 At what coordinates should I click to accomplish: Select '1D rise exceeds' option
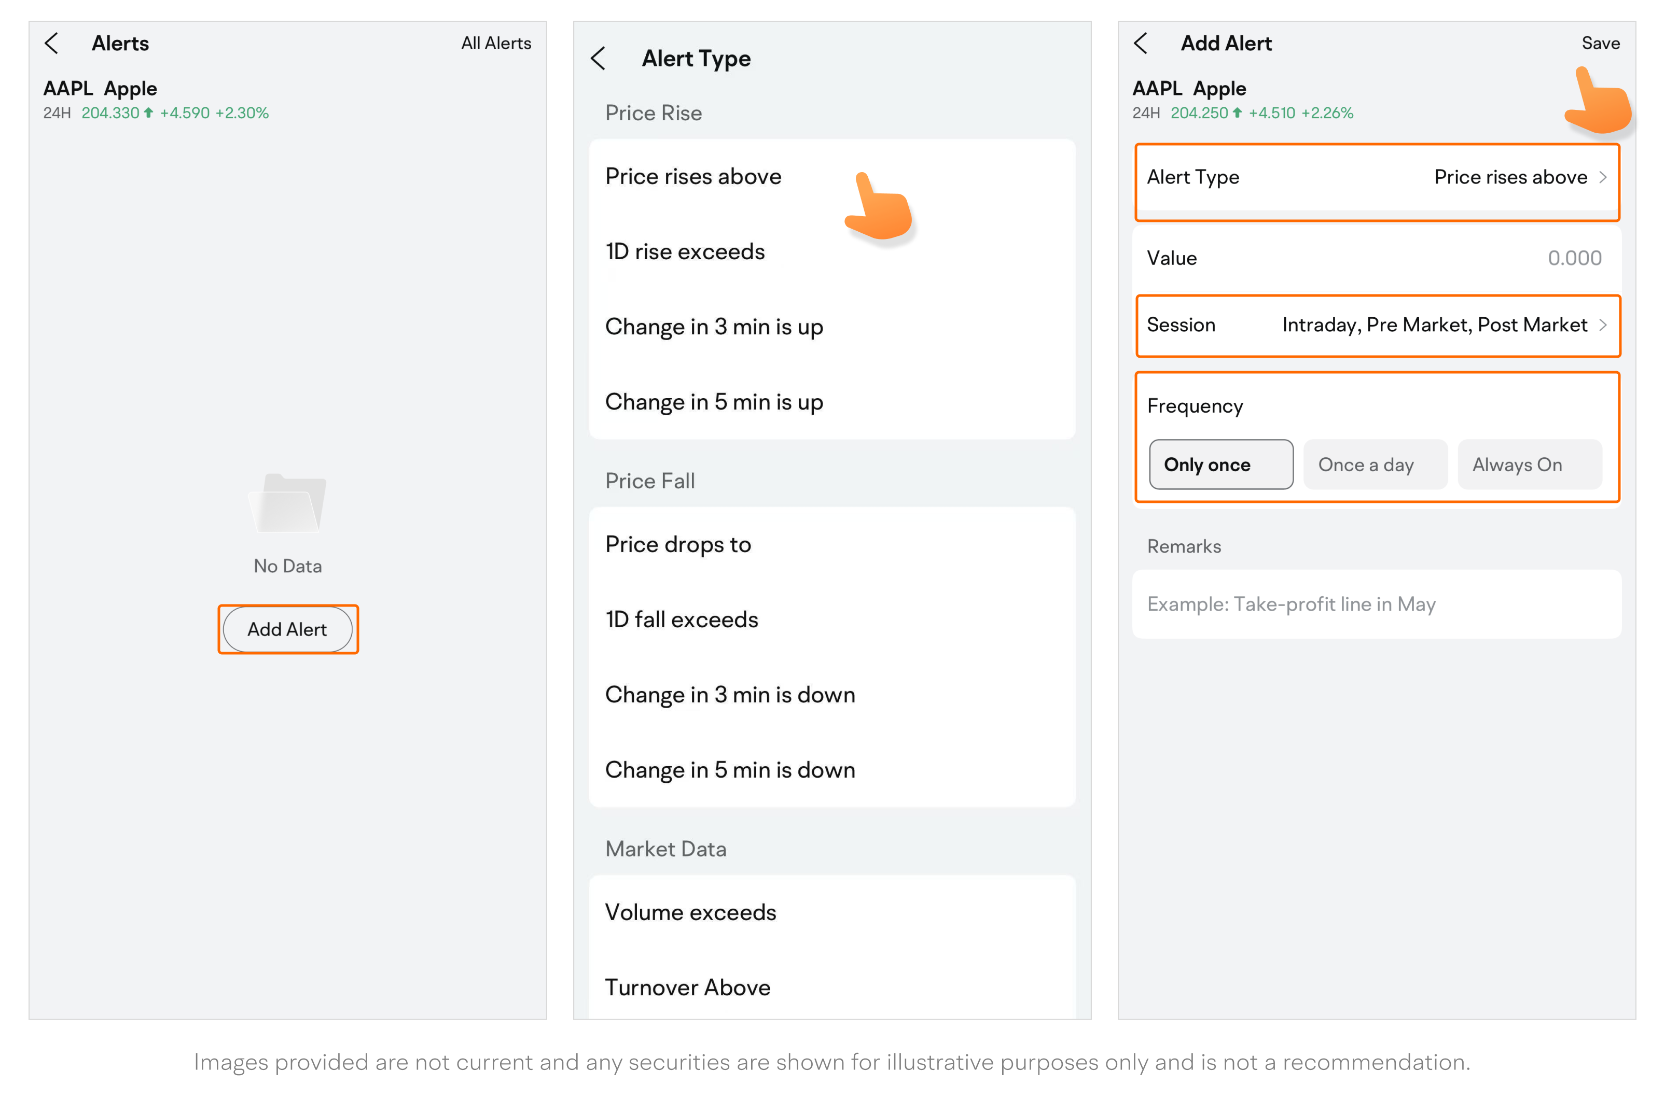pos(685,251)
